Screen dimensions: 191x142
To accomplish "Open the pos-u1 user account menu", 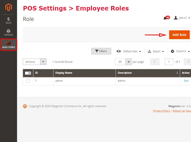I will [182, 18].
